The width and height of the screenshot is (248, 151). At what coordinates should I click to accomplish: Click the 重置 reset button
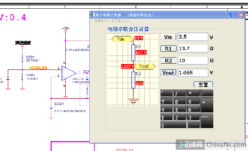pos(203,84)
